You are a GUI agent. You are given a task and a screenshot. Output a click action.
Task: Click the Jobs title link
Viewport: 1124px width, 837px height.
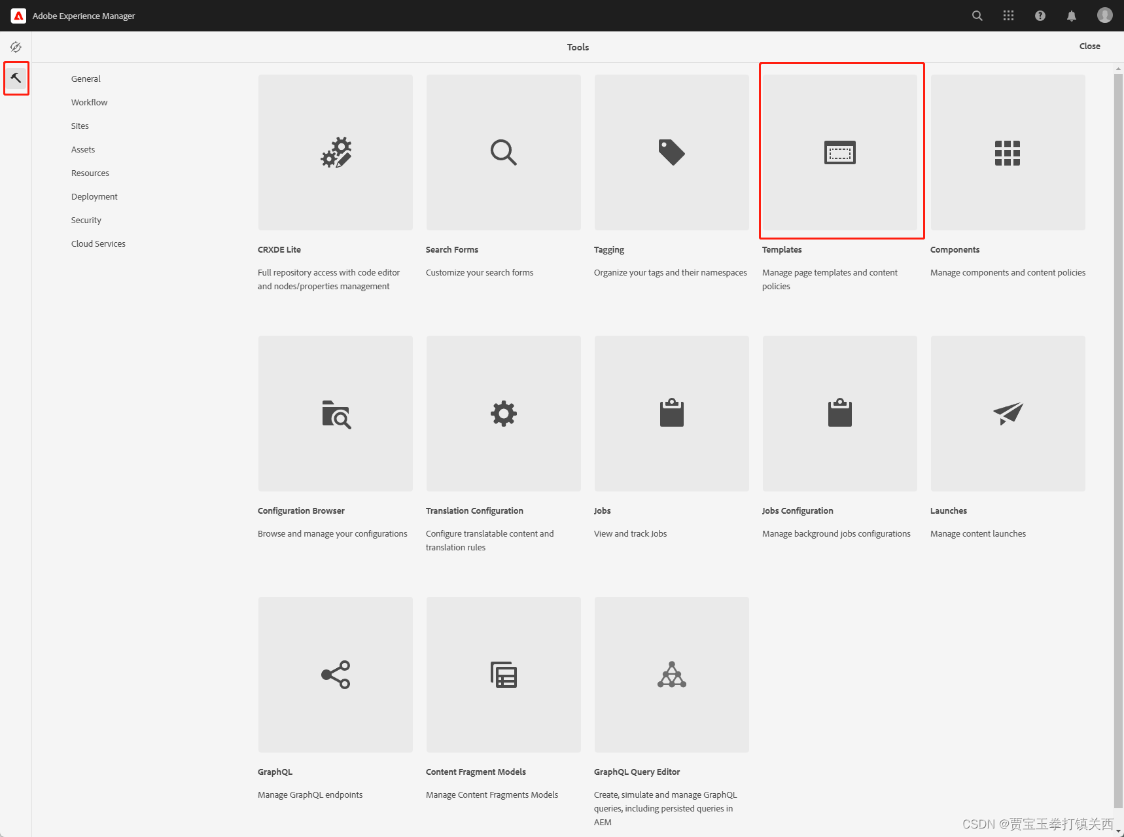603,510
